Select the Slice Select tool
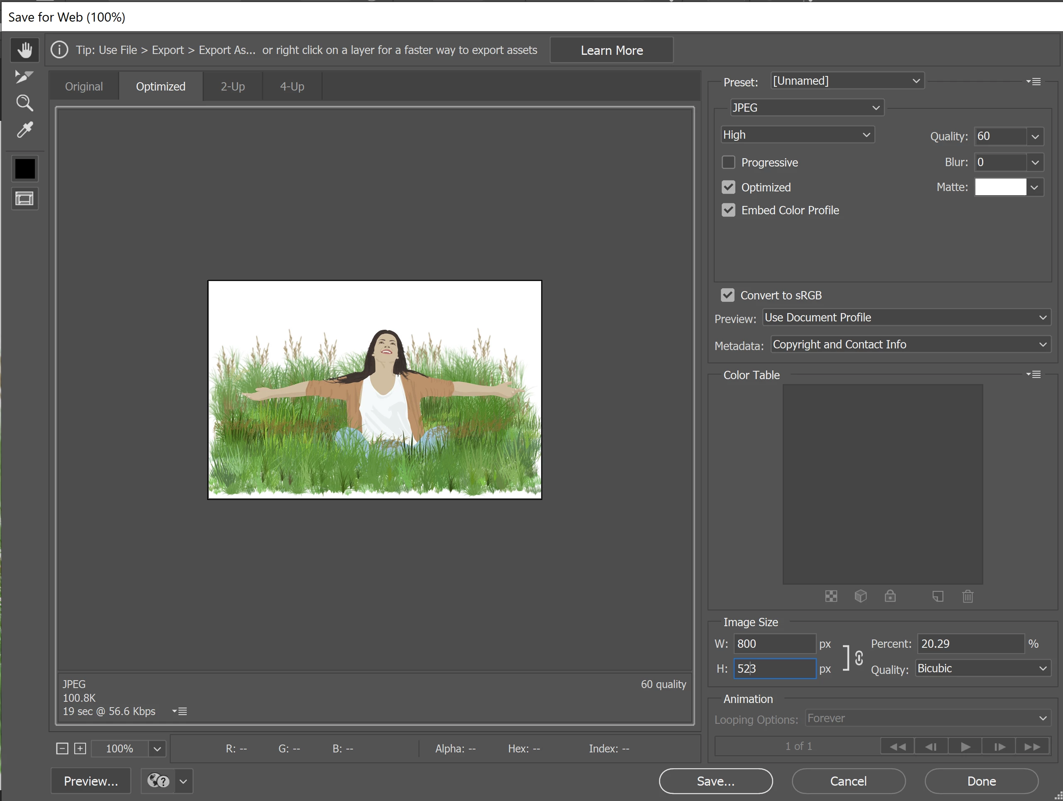1063x801 pixels. pyautogui.click(x=24, y=76)
